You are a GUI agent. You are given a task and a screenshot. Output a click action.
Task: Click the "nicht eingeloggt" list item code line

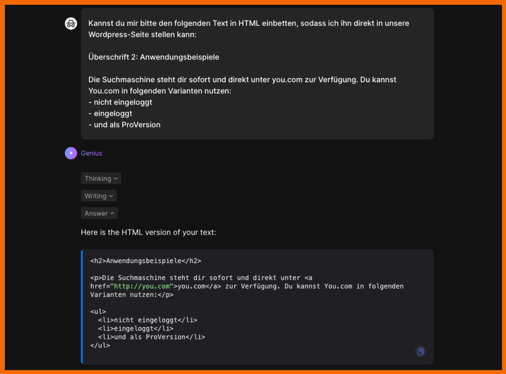pos(148,320)
